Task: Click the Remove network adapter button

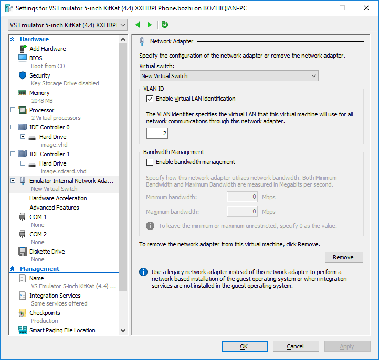Action: pos(344,257)
